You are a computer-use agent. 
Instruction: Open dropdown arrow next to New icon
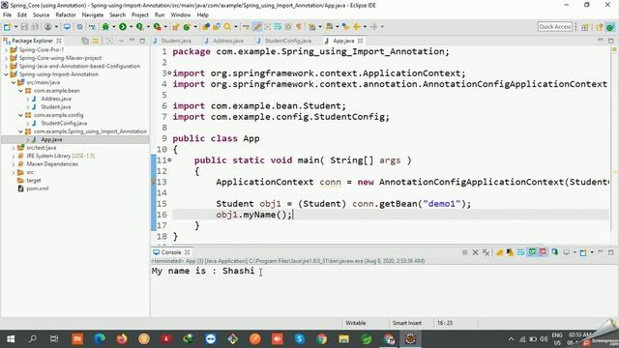(15, 27)
